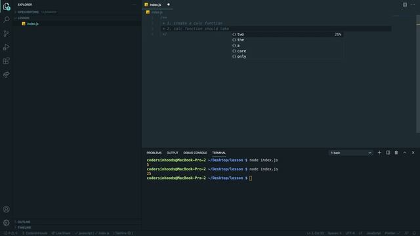Switch to the Problems tab
This screenshot has height=236, width=420.
click(154, 153)
